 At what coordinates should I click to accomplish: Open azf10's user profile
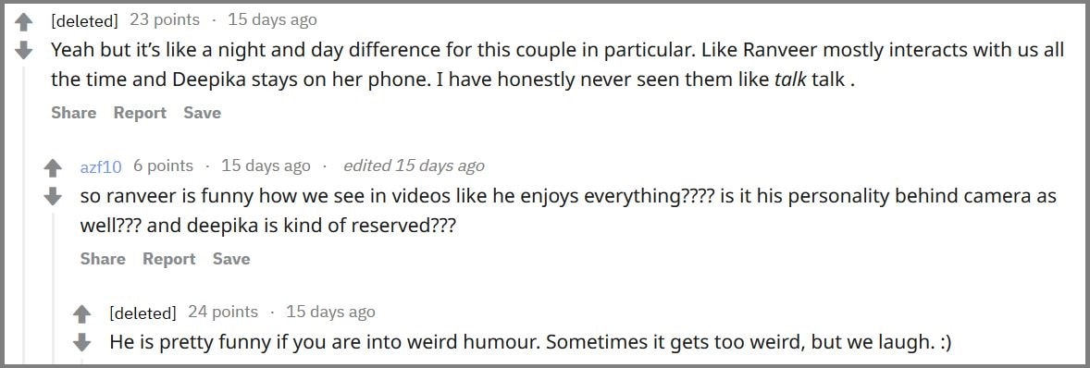101,166
